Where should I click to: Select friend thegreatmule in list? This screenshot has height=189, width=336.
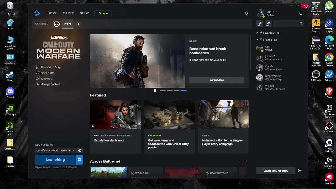[280, 77]
